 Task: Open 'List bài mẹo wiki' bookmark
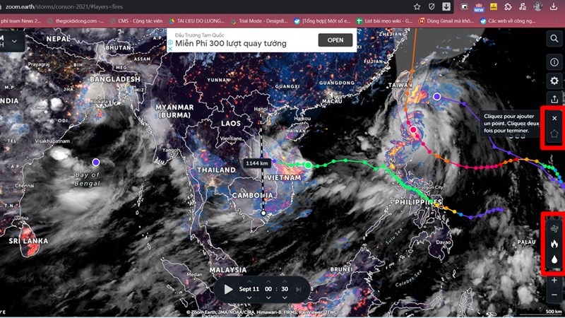pyautogui.click(x=384, y=21)
